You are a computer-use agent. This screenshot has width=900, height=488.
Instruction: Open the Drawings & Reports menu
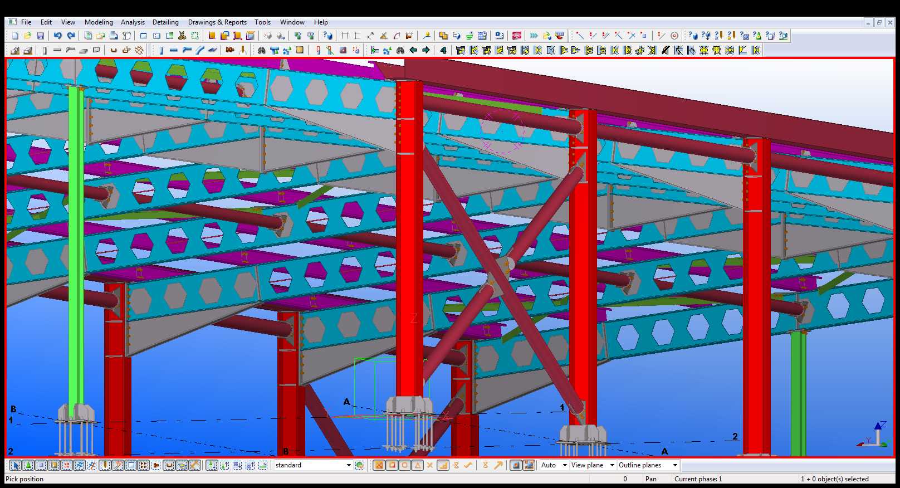pos(217,22)
